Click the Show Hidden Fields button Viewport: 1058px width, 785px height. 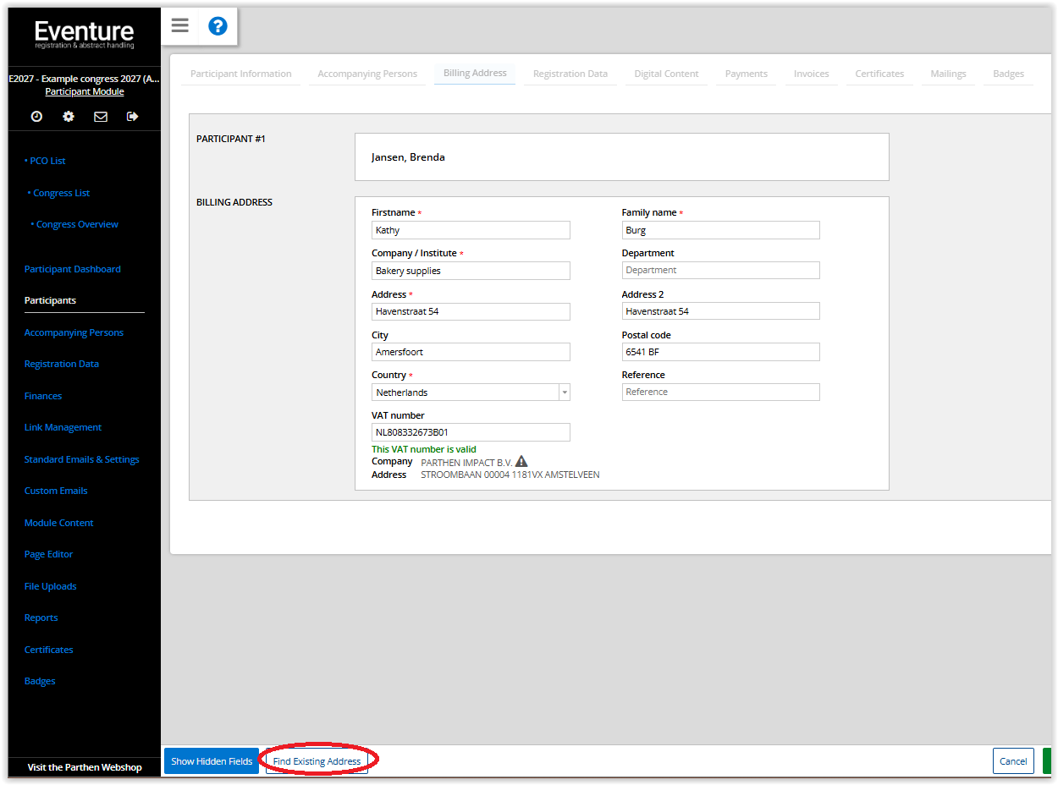[212, 761]
